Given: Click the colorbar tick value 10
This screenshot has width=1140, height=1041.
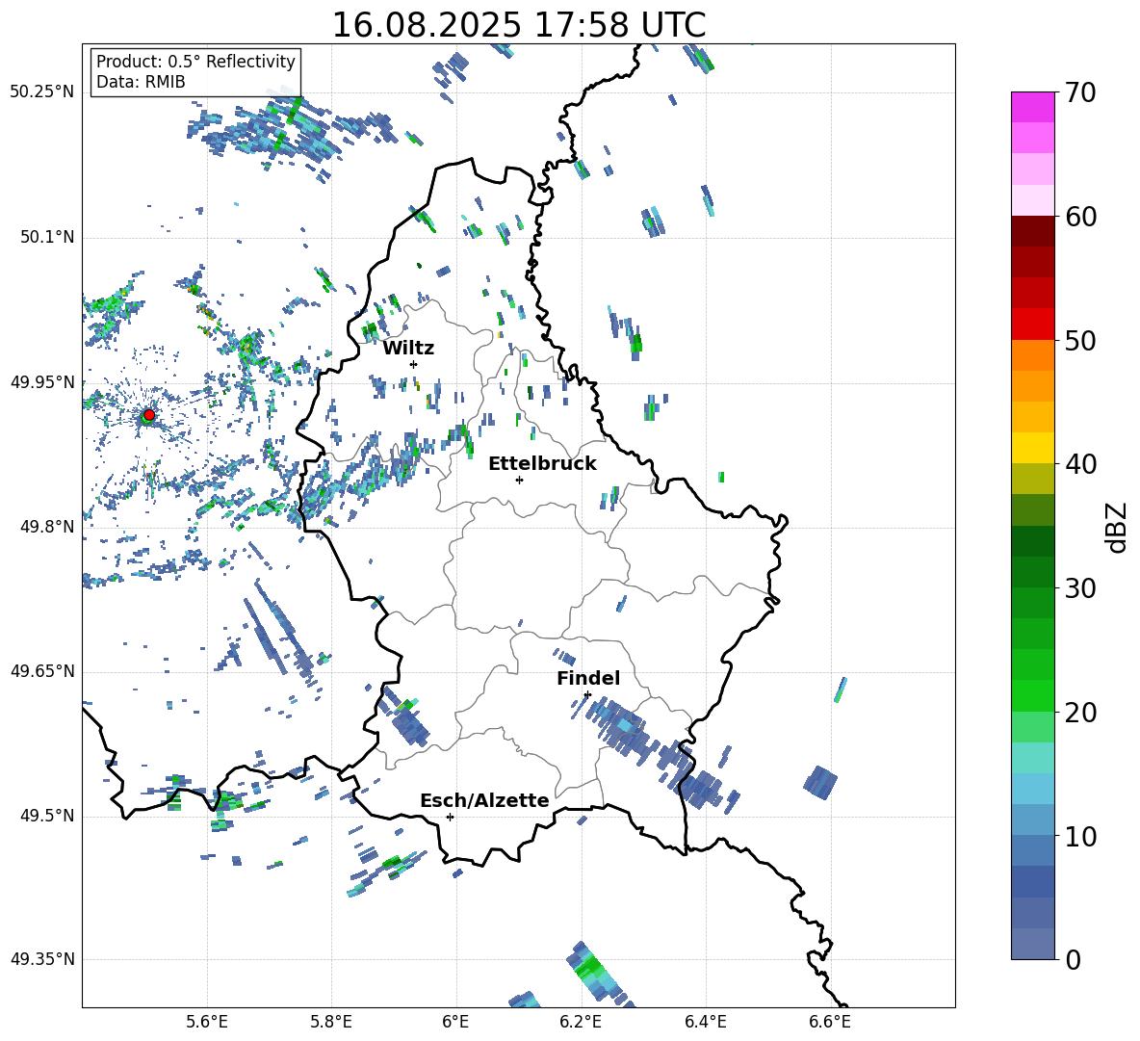Looking at the screenshot, I should coord(1080,836).
